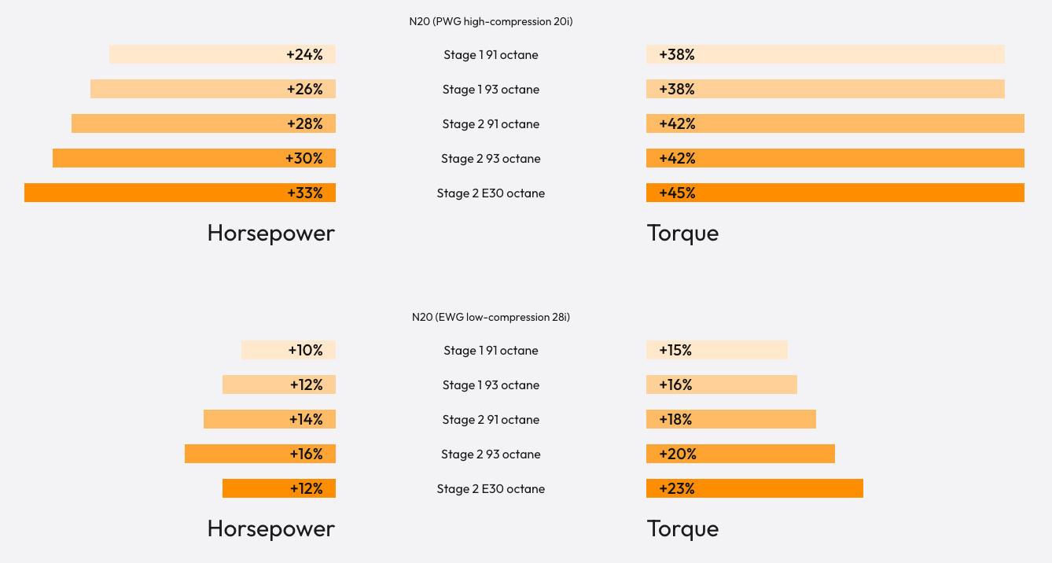Select the +18% torque bar
1052x563 pixels.
(x=731, y=419)
